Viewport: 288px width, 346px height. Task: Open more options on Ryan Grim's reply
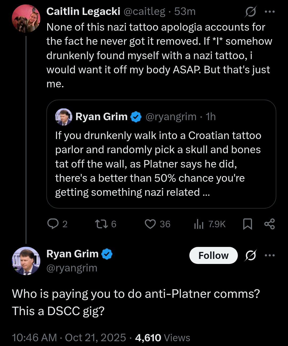(x=270, y=255)
